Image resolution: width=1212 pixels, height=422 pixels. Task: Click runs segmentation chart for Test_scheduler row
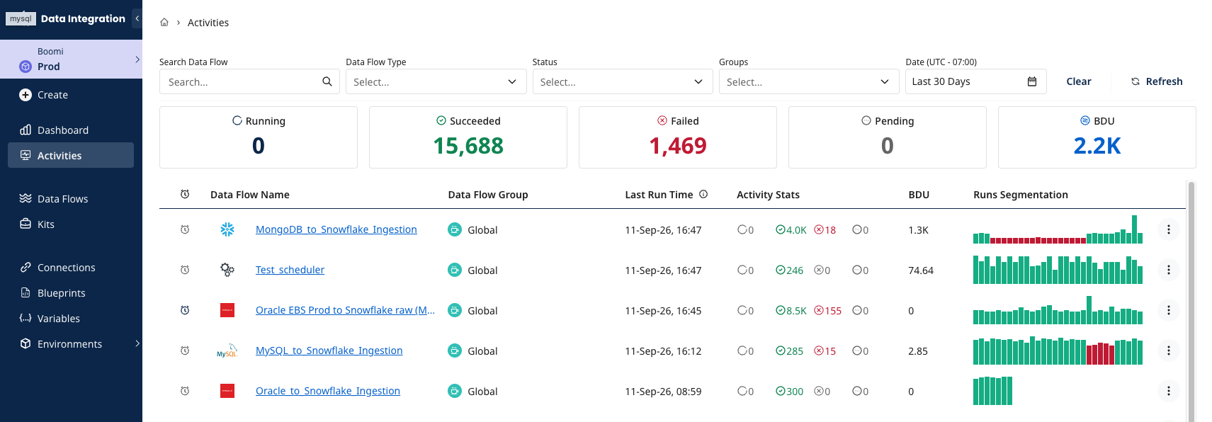(1058, 270)
